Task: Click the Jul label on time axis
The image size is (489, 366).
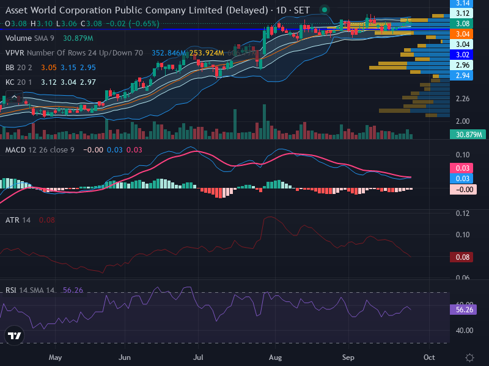Action: (x=198, y=357)
